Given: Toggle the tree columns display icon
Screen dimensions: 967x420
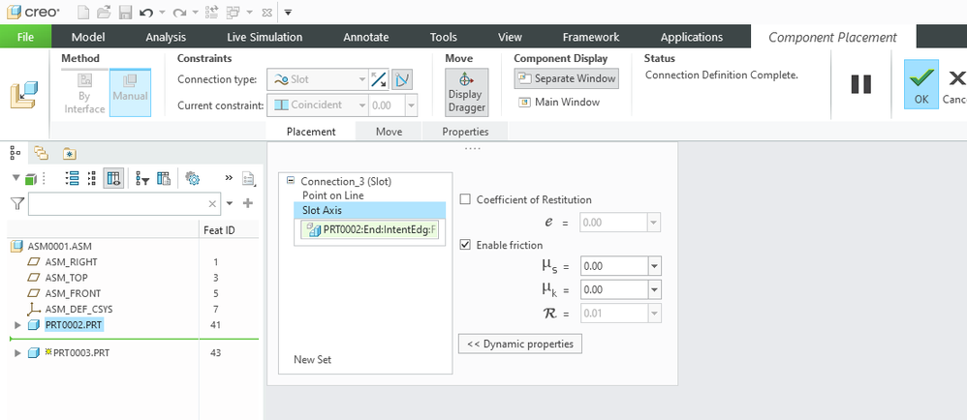Looking at the screenshot, I should coord(113,179).
